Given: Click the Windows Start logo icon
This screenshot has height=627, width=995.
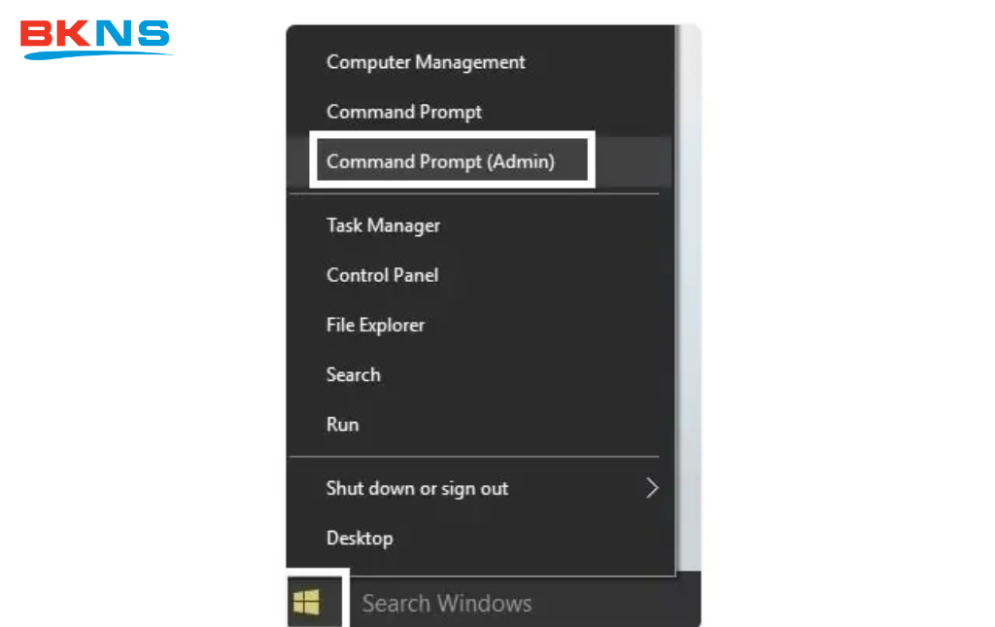Looking at the screenshot, I should 306,604.
